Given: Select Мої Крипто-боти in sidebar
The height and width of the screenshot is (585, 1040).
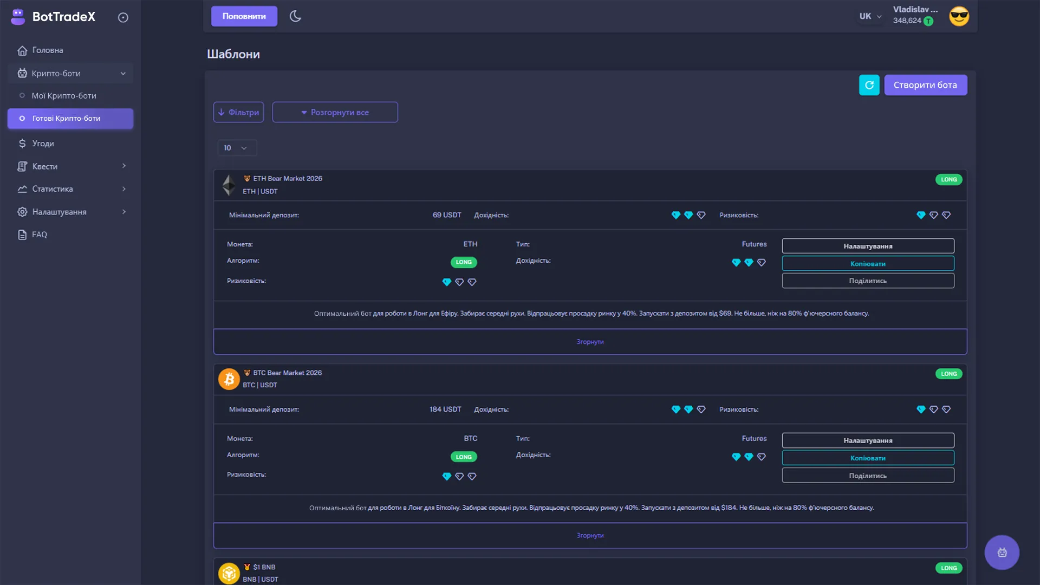Looking at the screenshot, I should [x=64, y=95].
